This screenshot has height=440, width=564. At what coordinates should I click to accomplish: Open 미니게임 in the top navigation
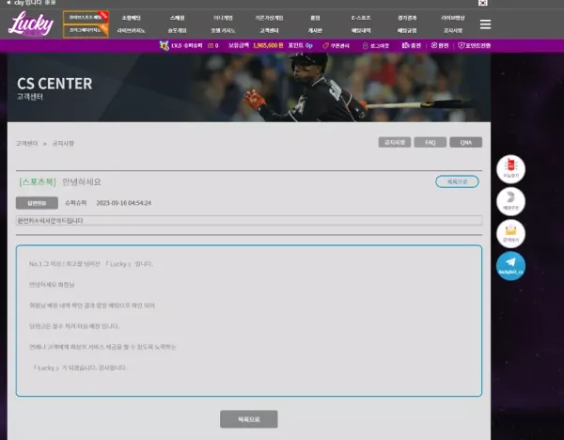(x=223, y=18)
